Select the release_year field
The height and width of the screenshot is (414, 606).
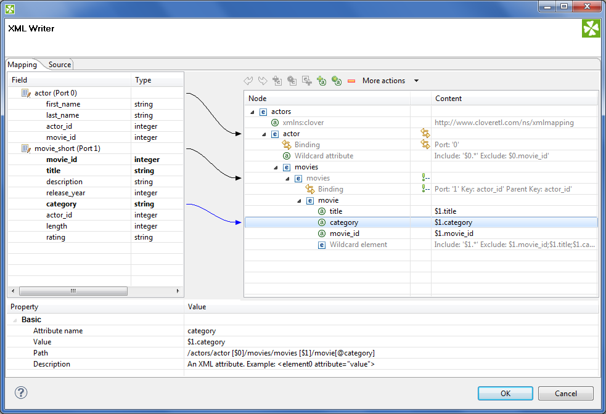point(66,193)
